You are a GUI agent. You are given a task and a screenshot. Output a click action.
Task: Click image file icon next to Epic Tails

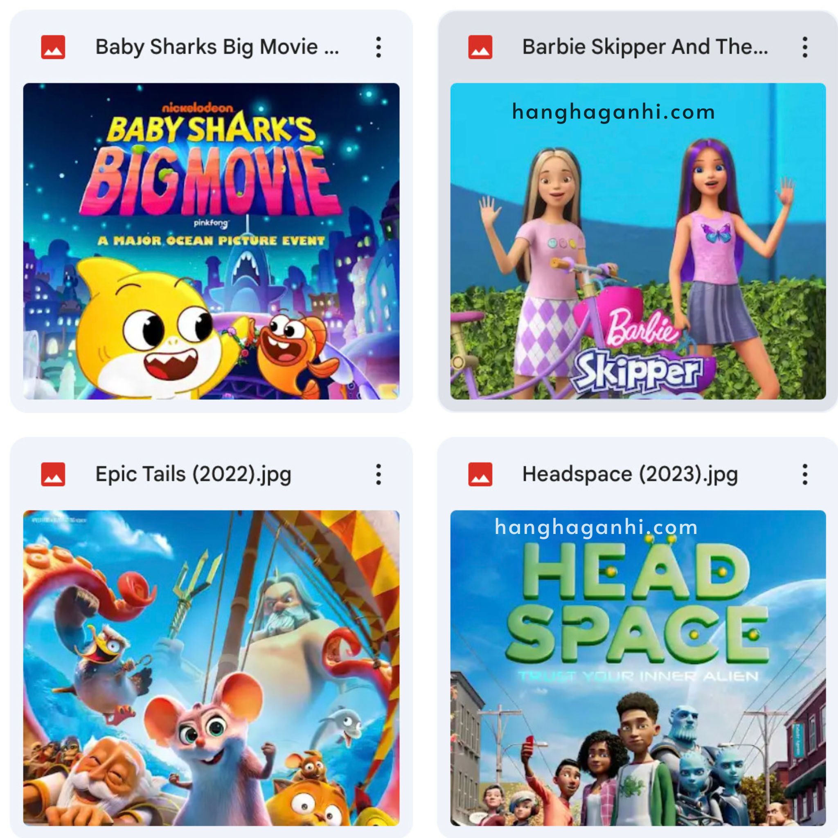(x=53, y=474)
